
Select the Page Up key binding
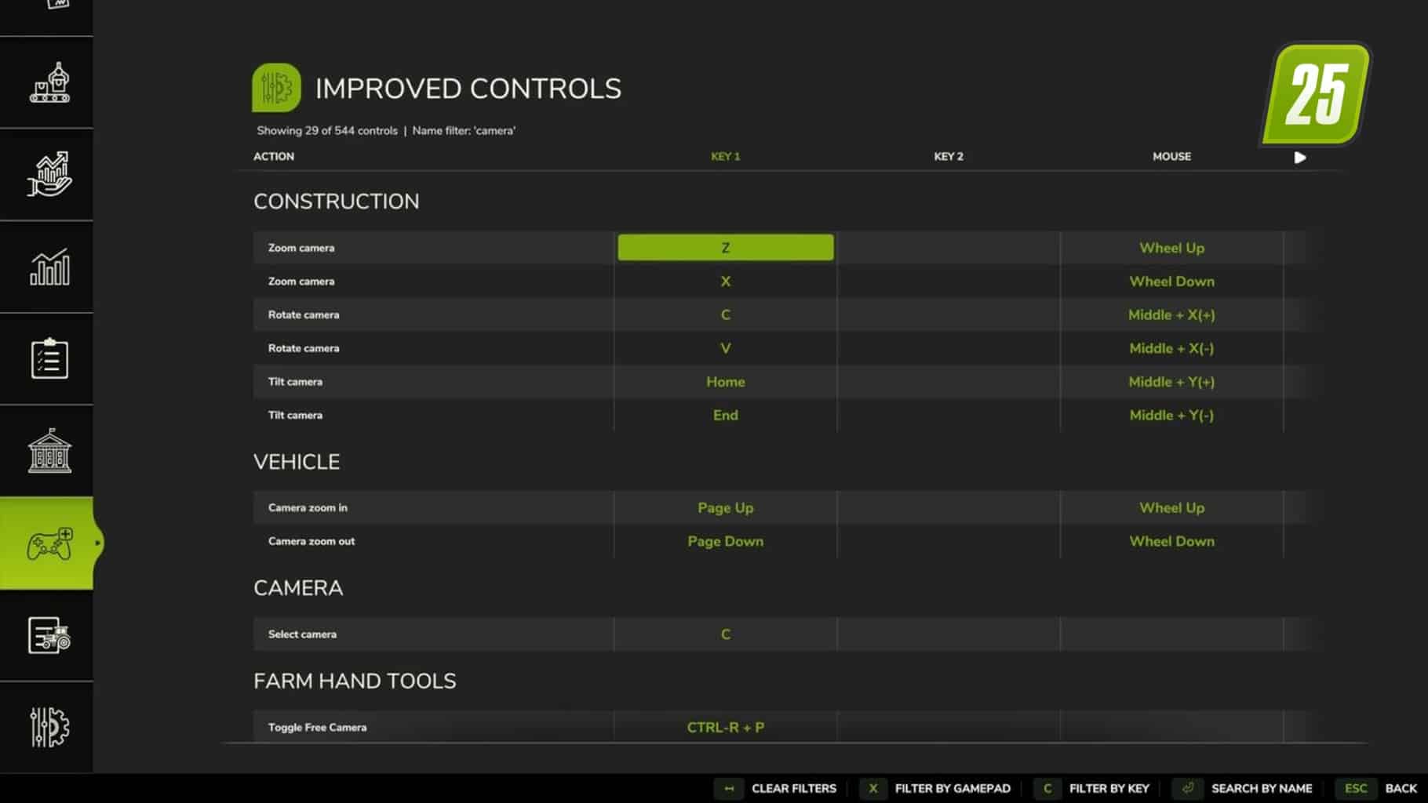[726, 508]
